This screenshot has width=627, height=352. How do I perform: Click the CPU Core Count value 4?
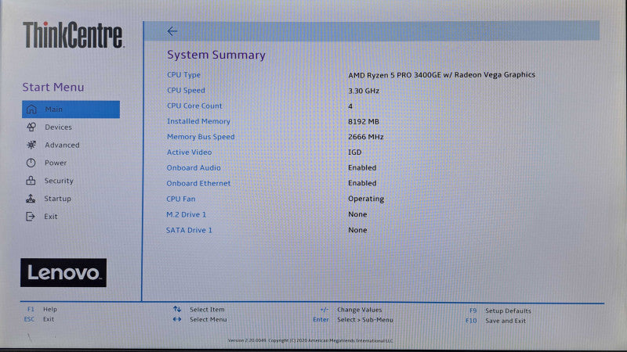(350, 106)
